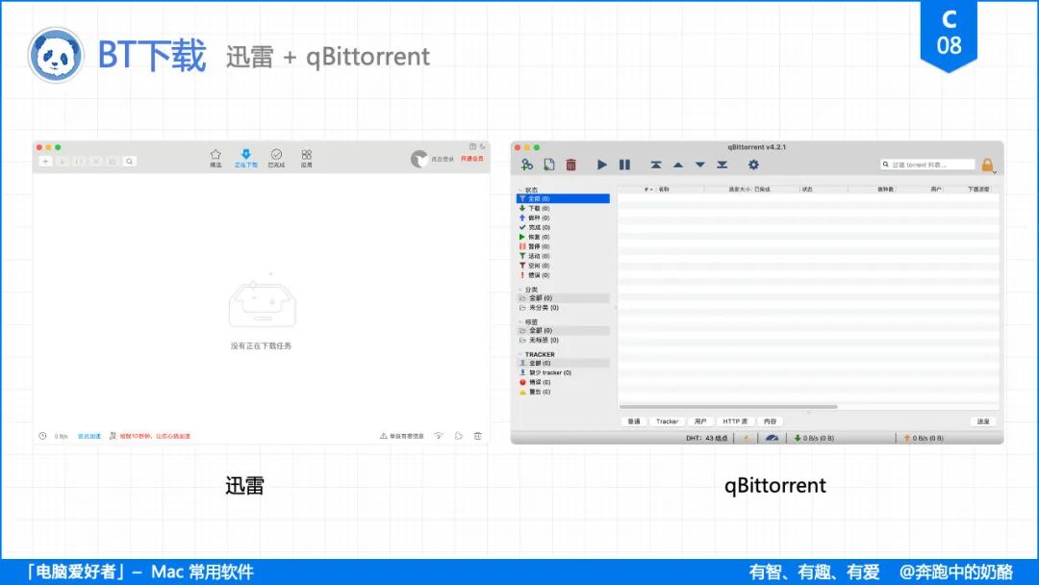The image size is (1039, 585).
Task: Click the clock icon in 迅雷 bottom bar
Action: click(42, 436)
